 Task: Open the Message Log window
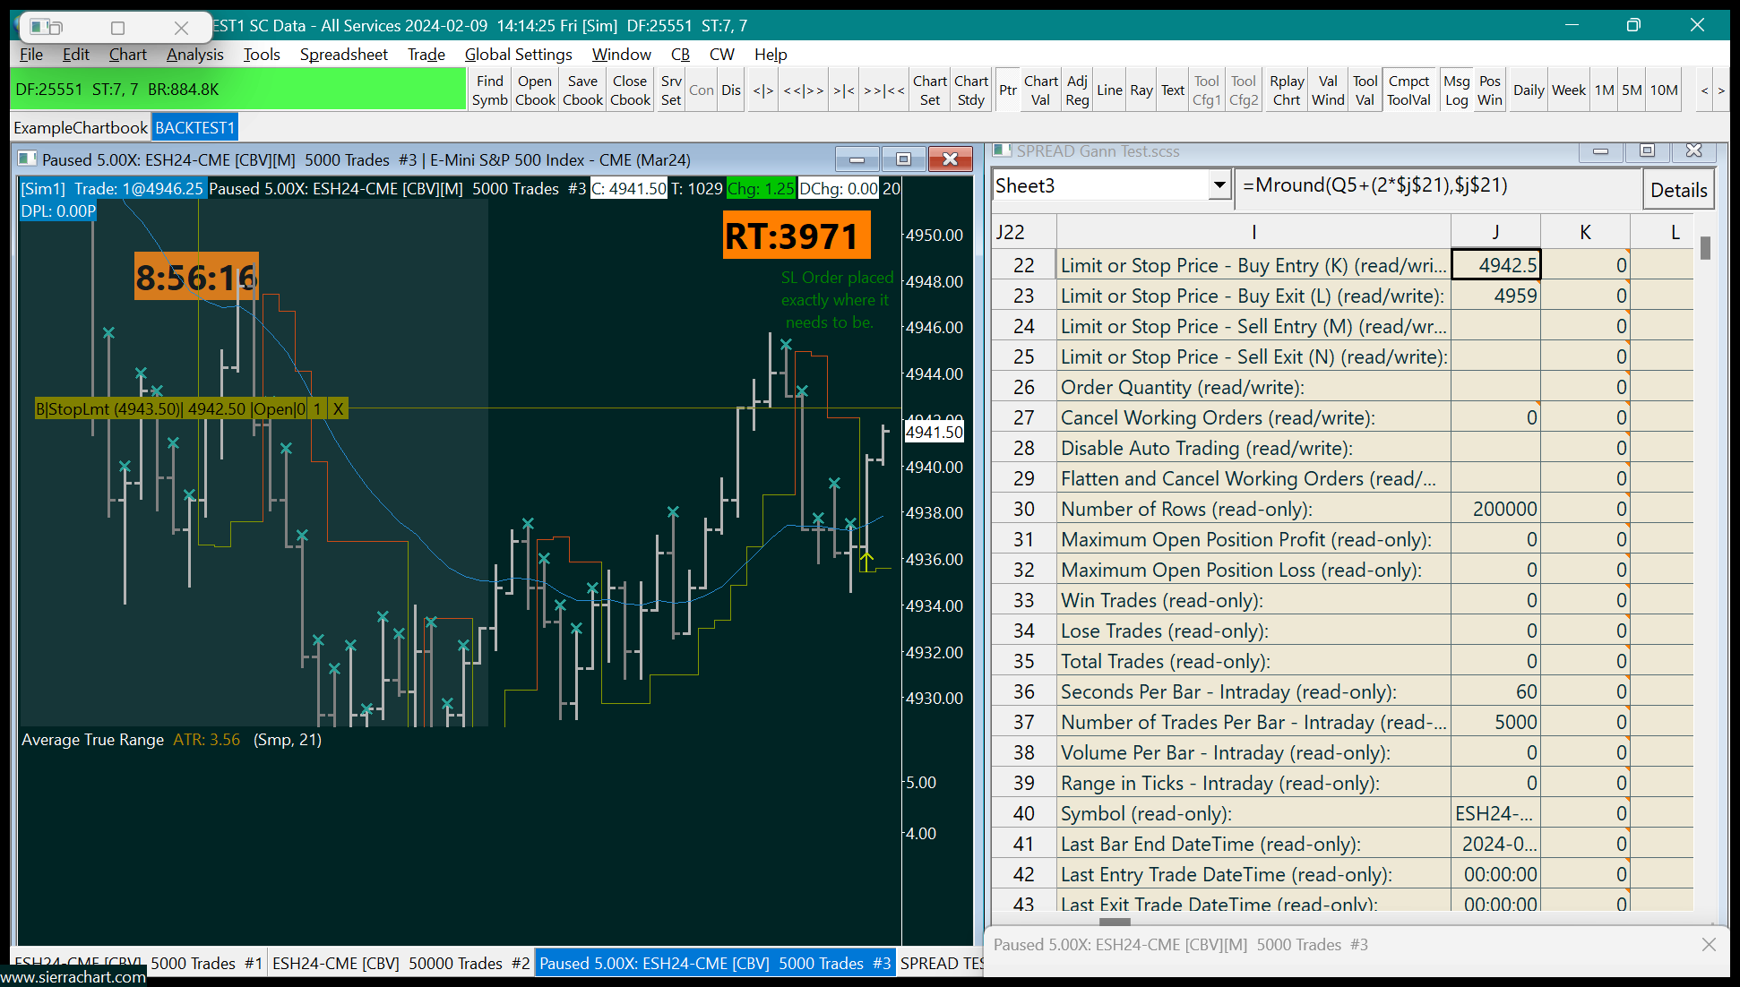click(1457, 90)
